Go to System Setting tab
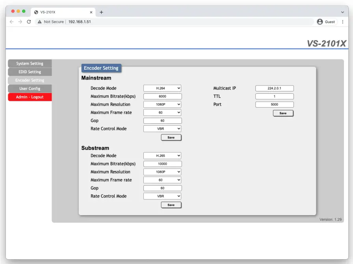353x264 pixels. point(30,63)
